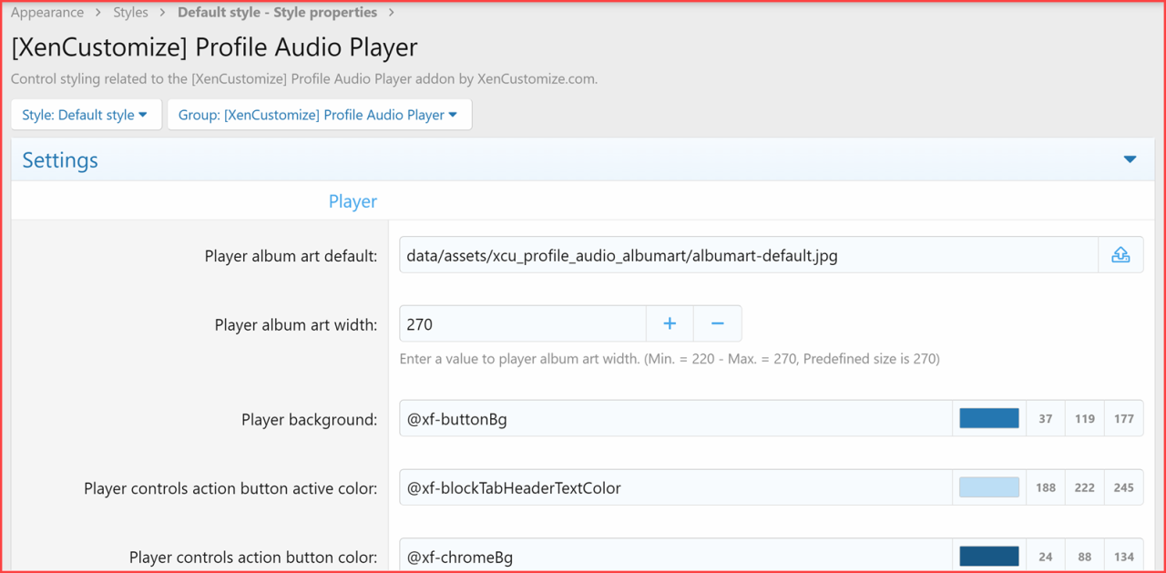
Task: Increase album art width with plus button
Action: pos(670,323)
